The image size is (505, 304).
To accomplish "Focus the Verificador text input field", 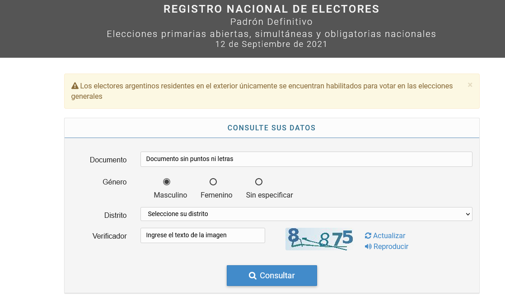I will point(202,235).
